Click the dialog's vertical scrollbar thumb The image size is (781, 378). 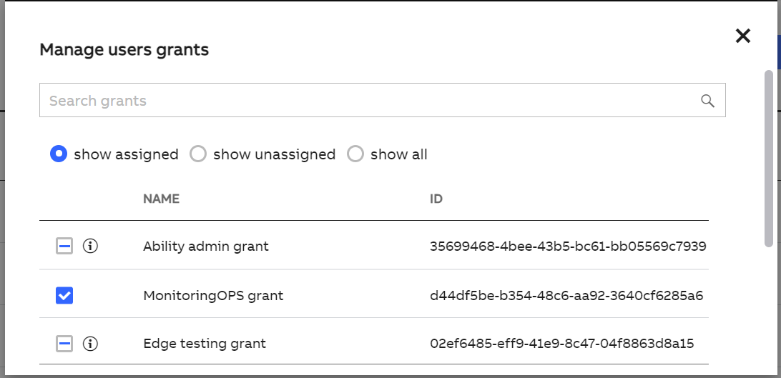[x=769, y=158]
